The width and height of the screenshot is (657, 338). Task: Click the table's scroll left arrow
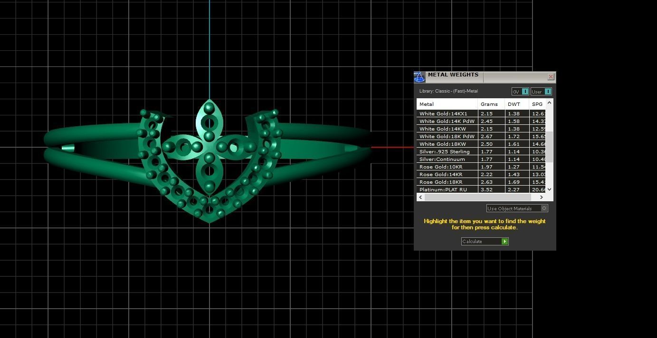point(420,197)
